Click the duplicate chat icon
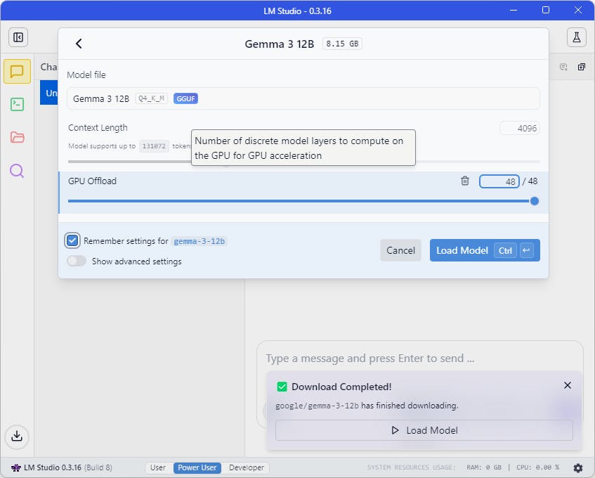 click(582, 67)
